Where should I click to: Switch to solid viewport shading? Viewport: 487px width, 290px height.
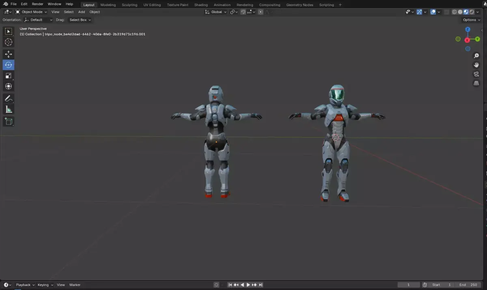point(460,12)
